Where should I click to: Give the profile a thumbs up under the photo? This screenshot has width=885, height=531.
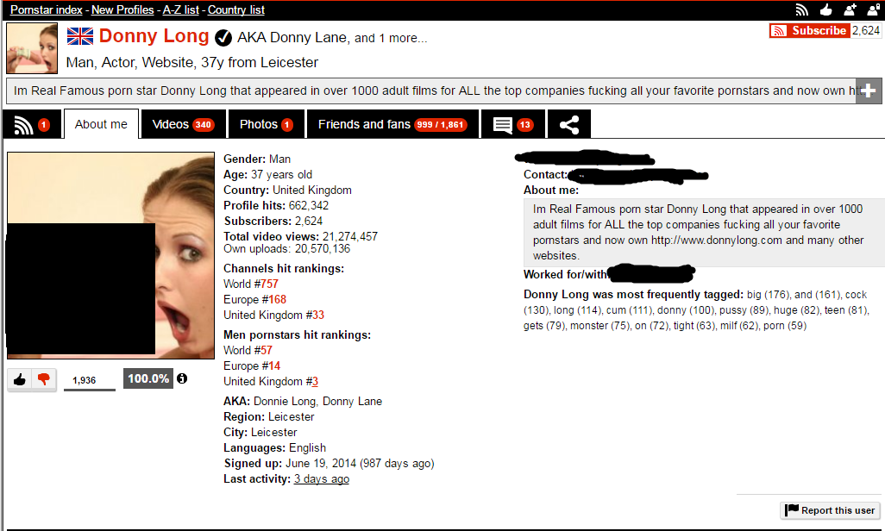point(20,379)
